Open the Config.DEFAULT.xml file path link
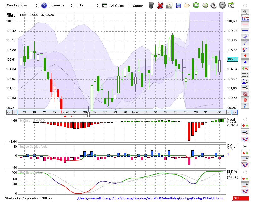 coord(150,198)
